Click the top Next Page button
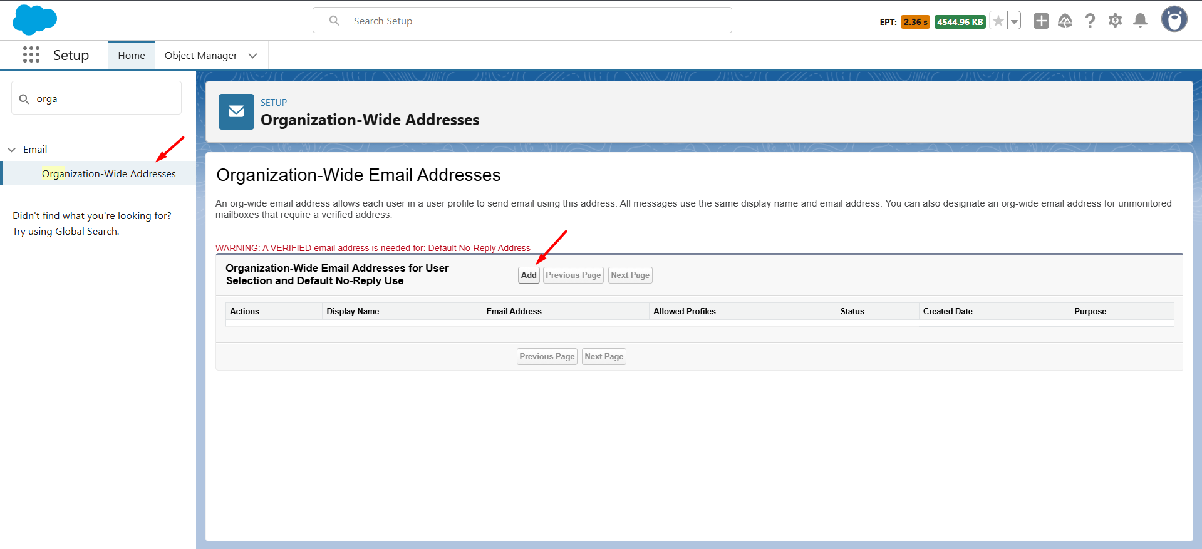 [x=630, y=275]
